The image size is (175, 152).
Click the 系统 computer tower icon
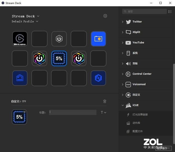click(128, 53)
